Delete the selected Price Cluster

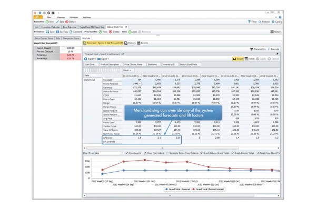111,31
